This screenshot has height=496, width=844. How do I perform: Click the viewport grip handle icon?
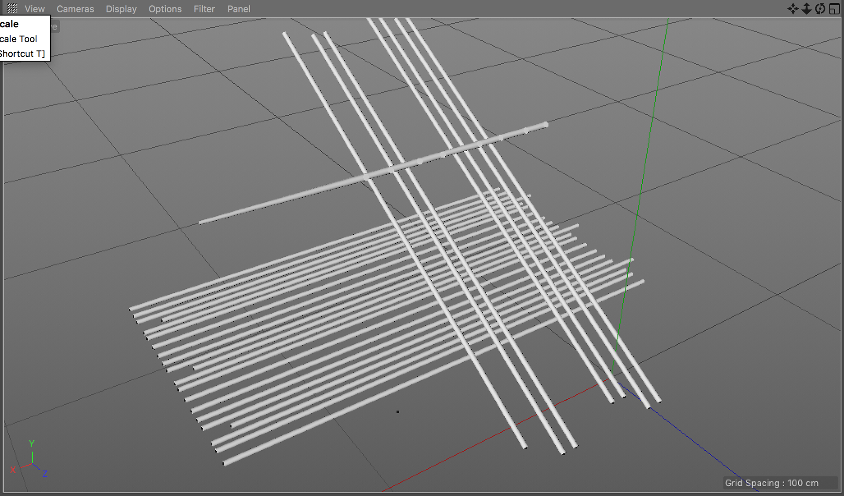tap(12, 8)
